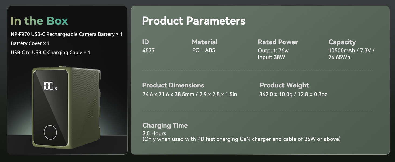This screenshot has width=395, height=162.
Task: Select the "PC + ABS" material value
Action: point(204,50)
